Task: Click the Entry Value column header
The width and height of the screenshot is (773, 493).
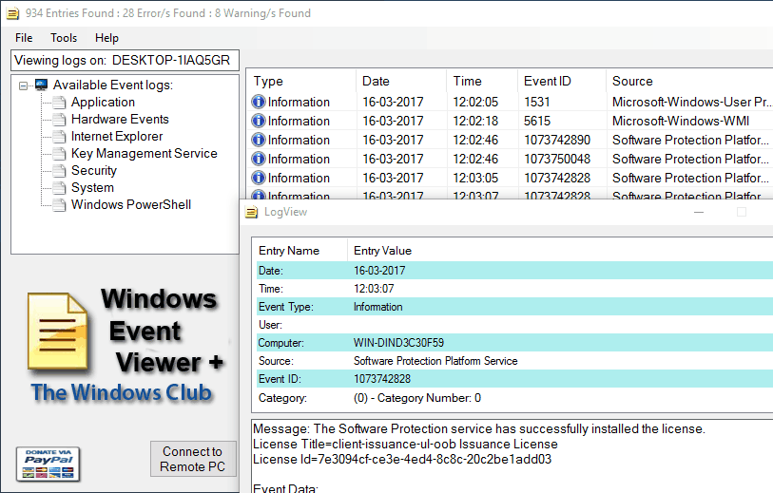Action: coord(560,251)
